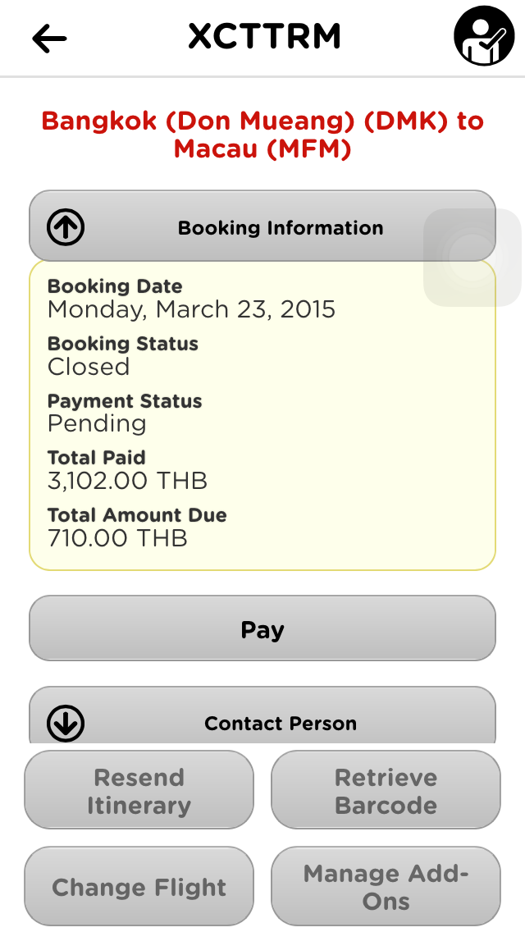Tap the Booking Date label
This screenshot has height=932, width=525.
click(115, 286)
